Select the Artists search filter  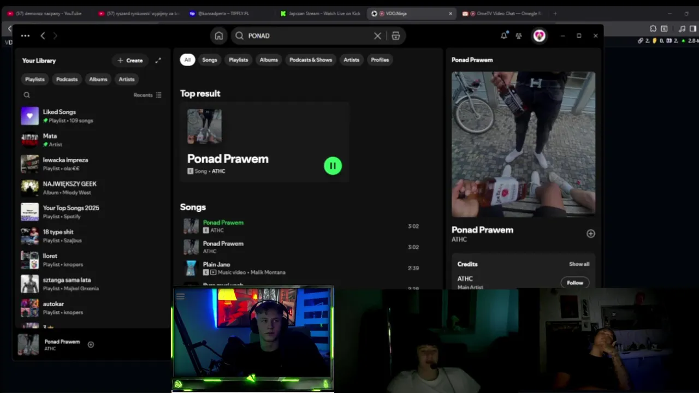(352, 60)
